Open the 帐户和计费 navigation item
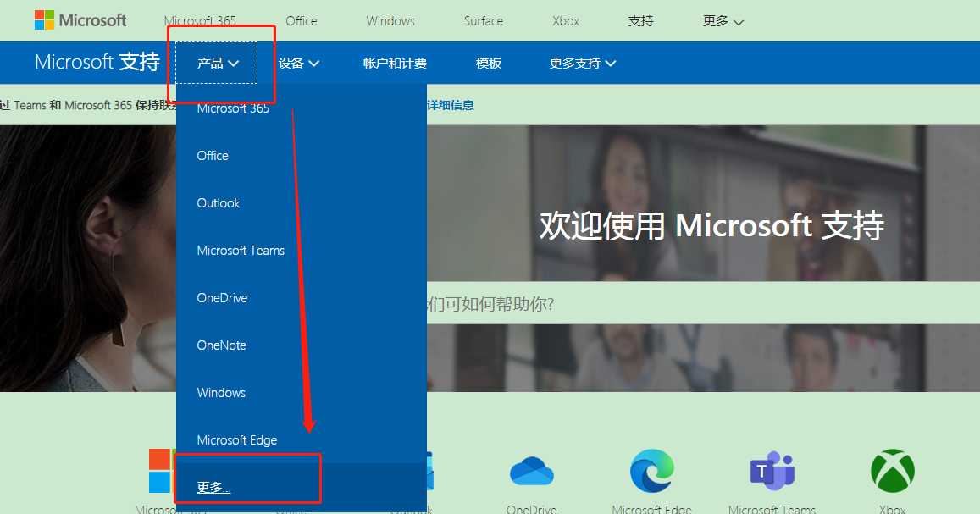The image size is (980, 514). tap(395, 63)
